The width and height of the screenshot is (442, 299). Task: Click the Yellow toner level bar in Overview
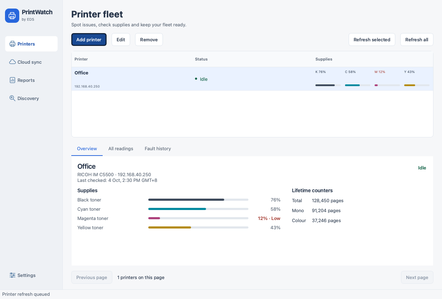coord(198,227)
